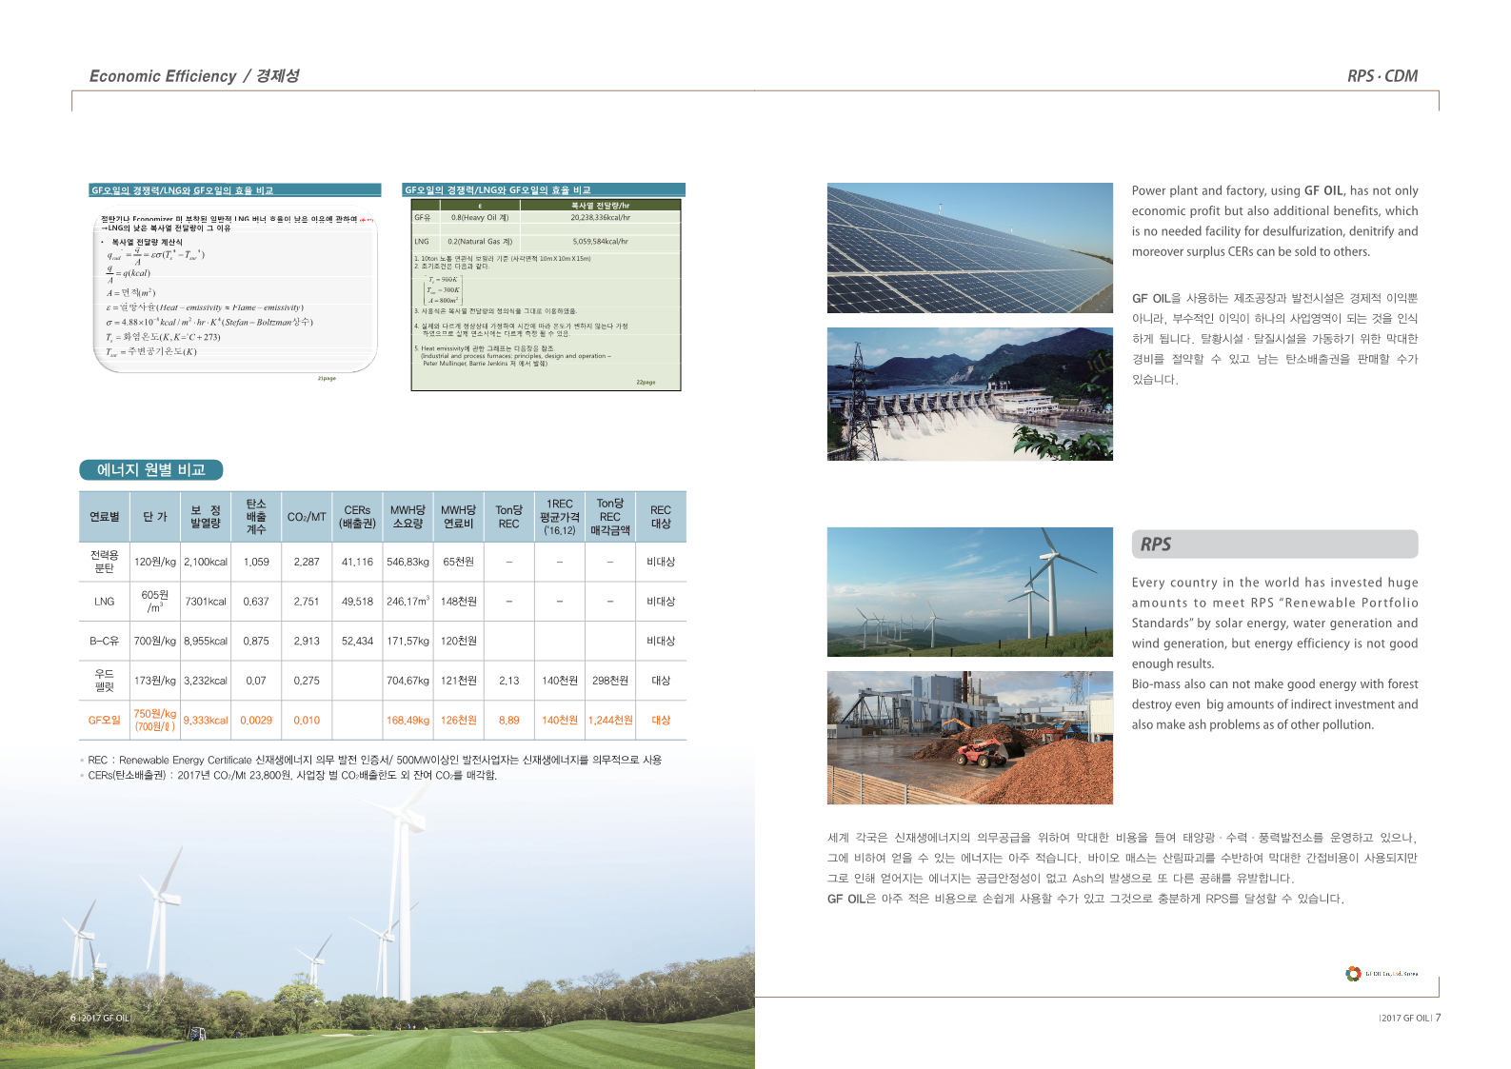Click the '9,333kcal' orange cell
Viewport: 1511px width, 1069px height.
[206, 721]
